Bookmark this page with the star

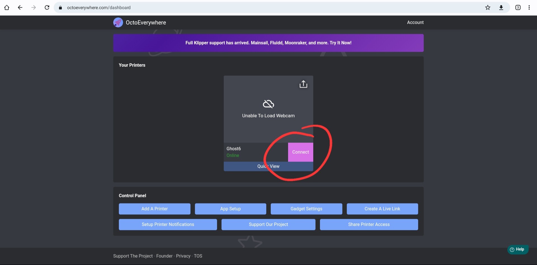click(488, 8)
